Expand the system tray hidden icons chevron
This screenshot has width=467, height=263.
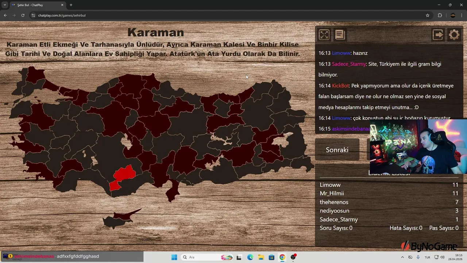402,257
